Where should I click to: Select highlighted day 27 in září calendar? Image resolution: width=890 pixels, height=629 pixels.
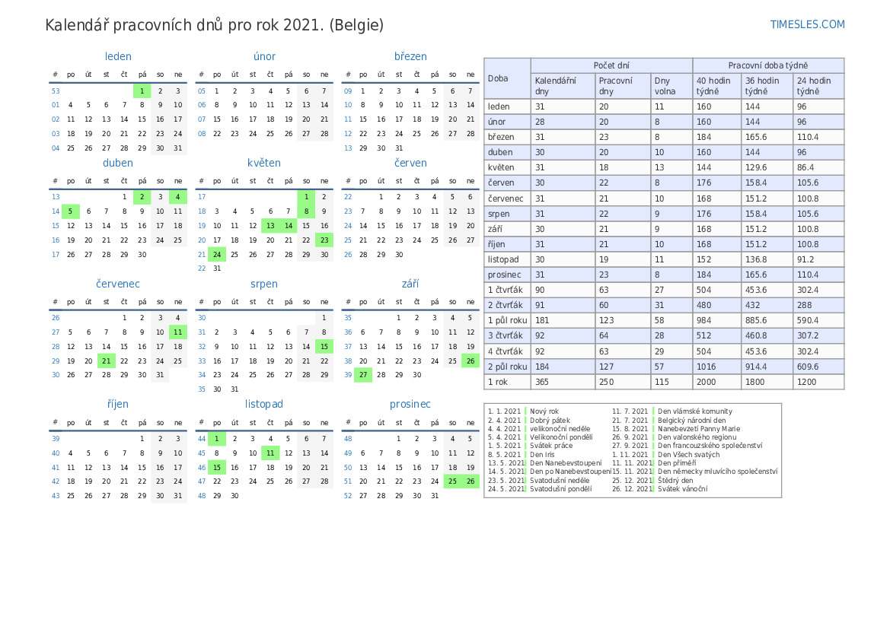(x=362, y=375)
